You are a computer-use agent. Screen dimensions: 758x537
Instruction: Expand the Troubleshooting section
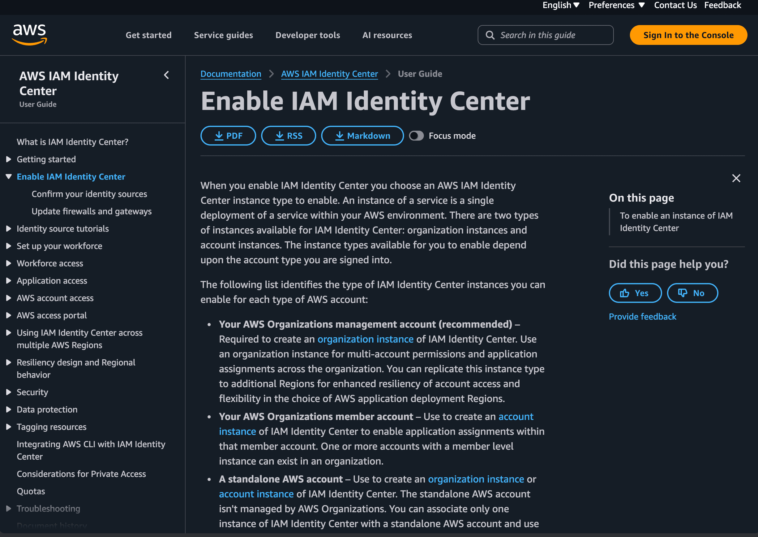coord(9,509)
